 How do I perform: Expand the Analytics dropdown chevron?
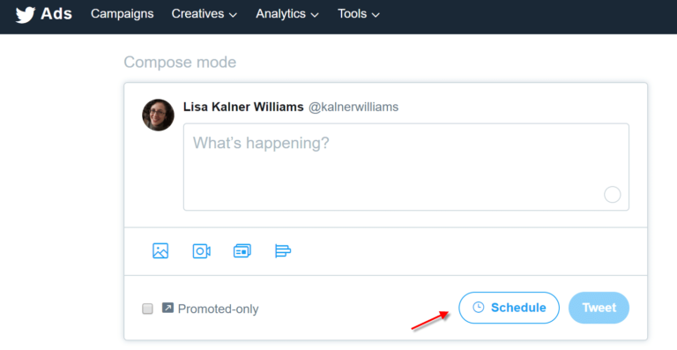pos(315,15)
